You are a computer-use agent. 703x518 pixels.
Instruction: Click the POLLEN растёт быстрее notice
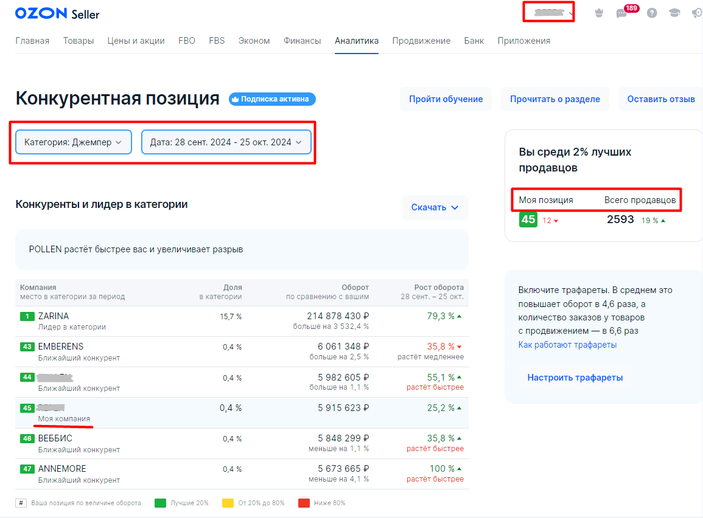click(242, 249)
